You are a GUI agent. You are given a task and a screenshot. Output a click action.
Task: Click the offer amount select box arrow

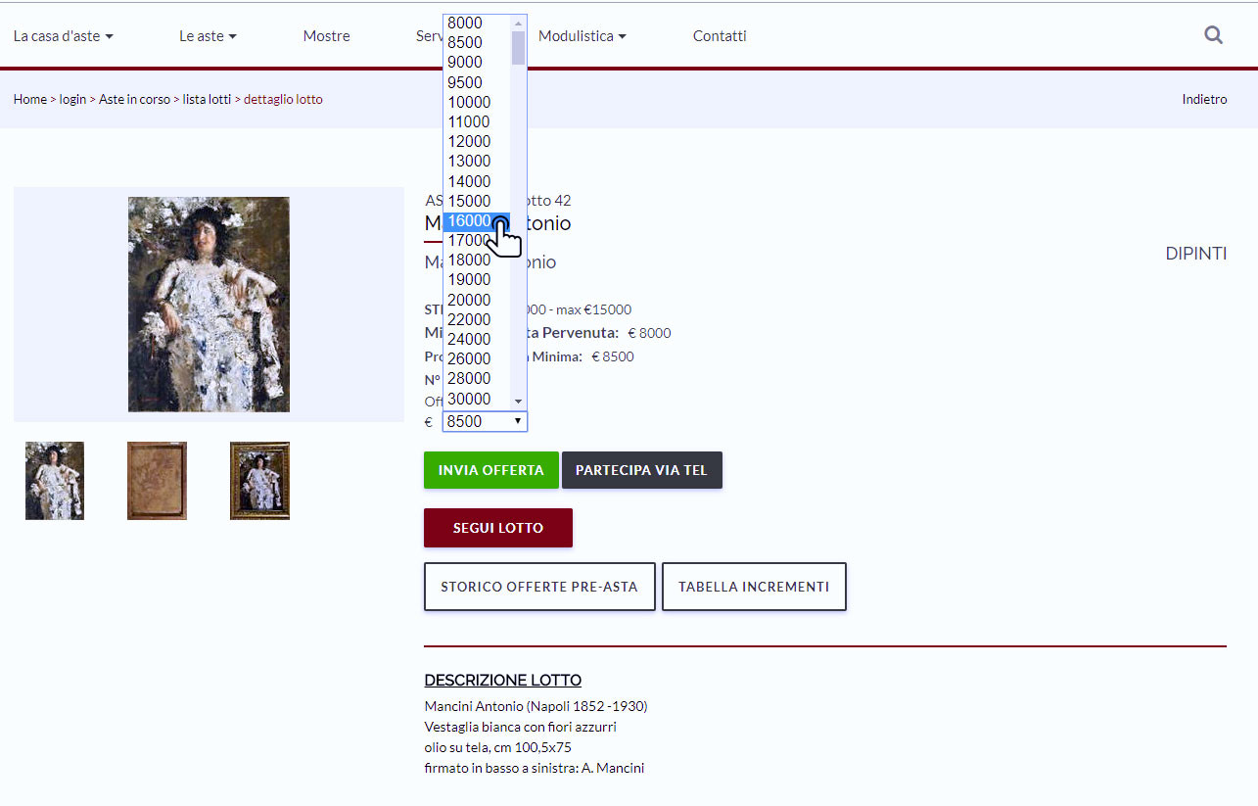pos(517,421)
